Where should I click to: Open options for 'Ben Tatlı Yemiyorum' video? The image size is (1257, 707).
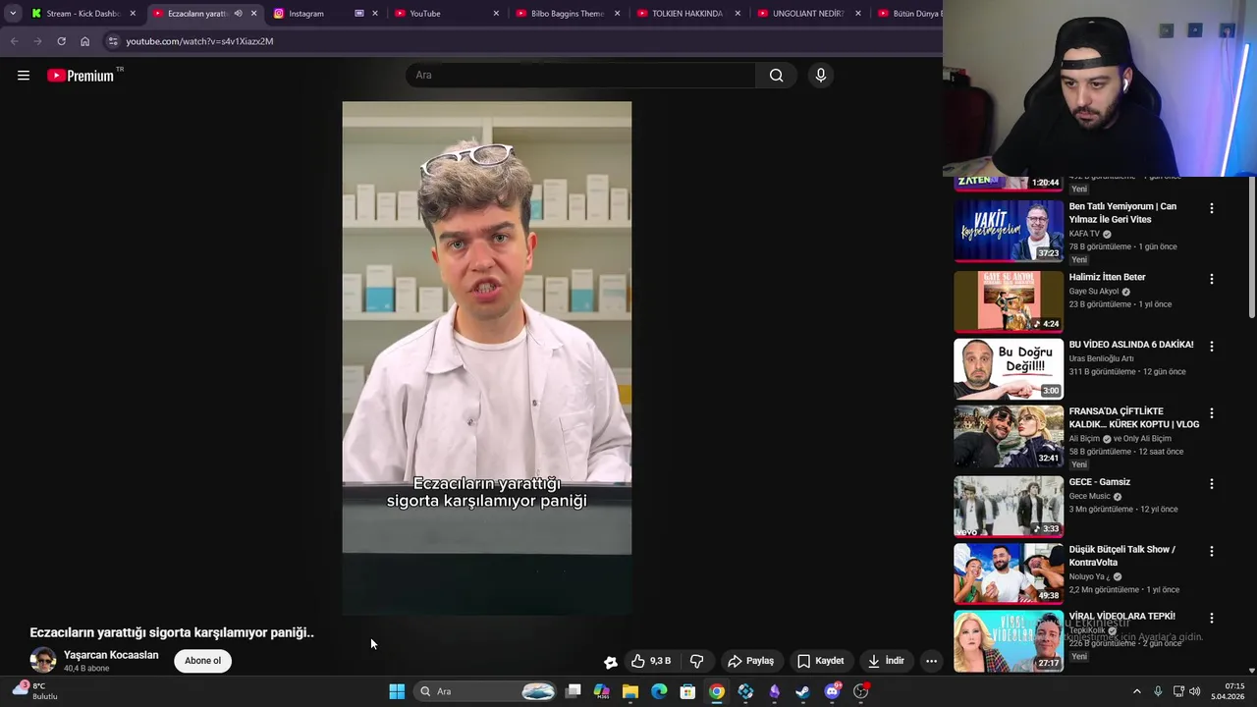[1212, 208]
